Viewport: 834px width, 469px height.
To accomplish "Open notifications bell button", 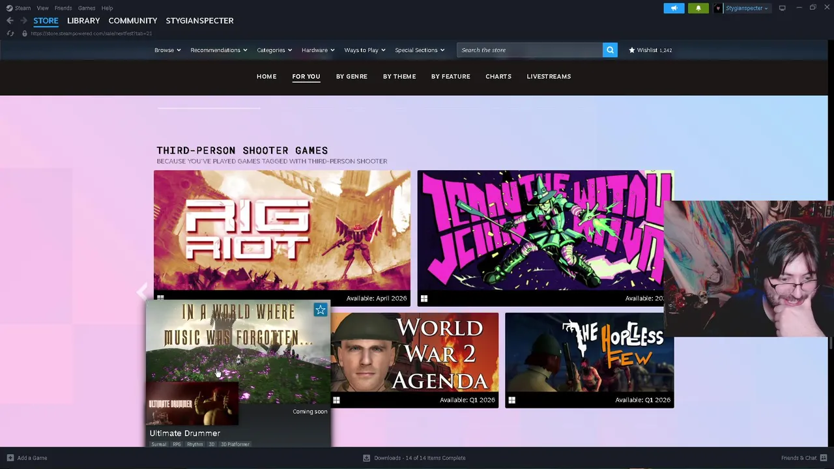I will tap(698, 8).
